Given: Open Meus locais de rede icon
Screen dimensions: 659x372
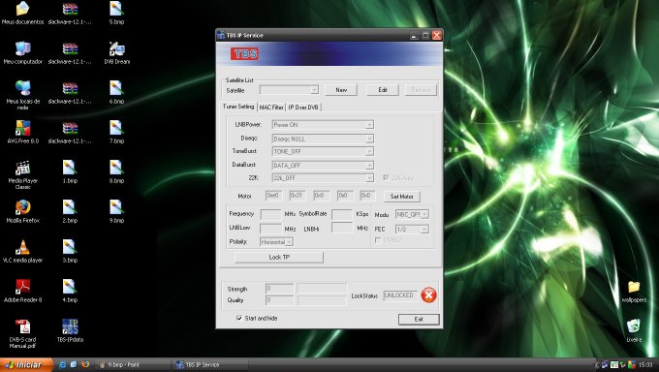Looking at the screenshot, I should point(22,94).
